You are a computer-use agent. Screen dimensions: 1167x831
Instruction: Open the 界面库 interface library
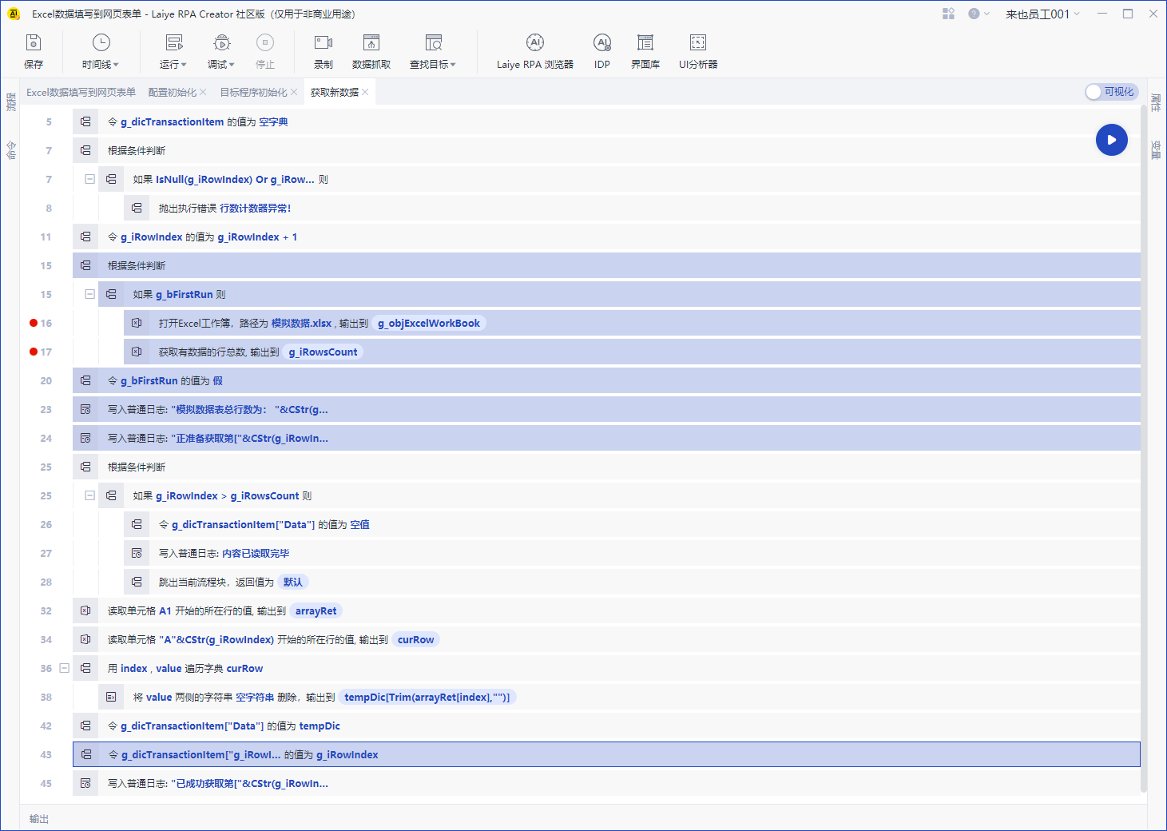coord(645,51)
